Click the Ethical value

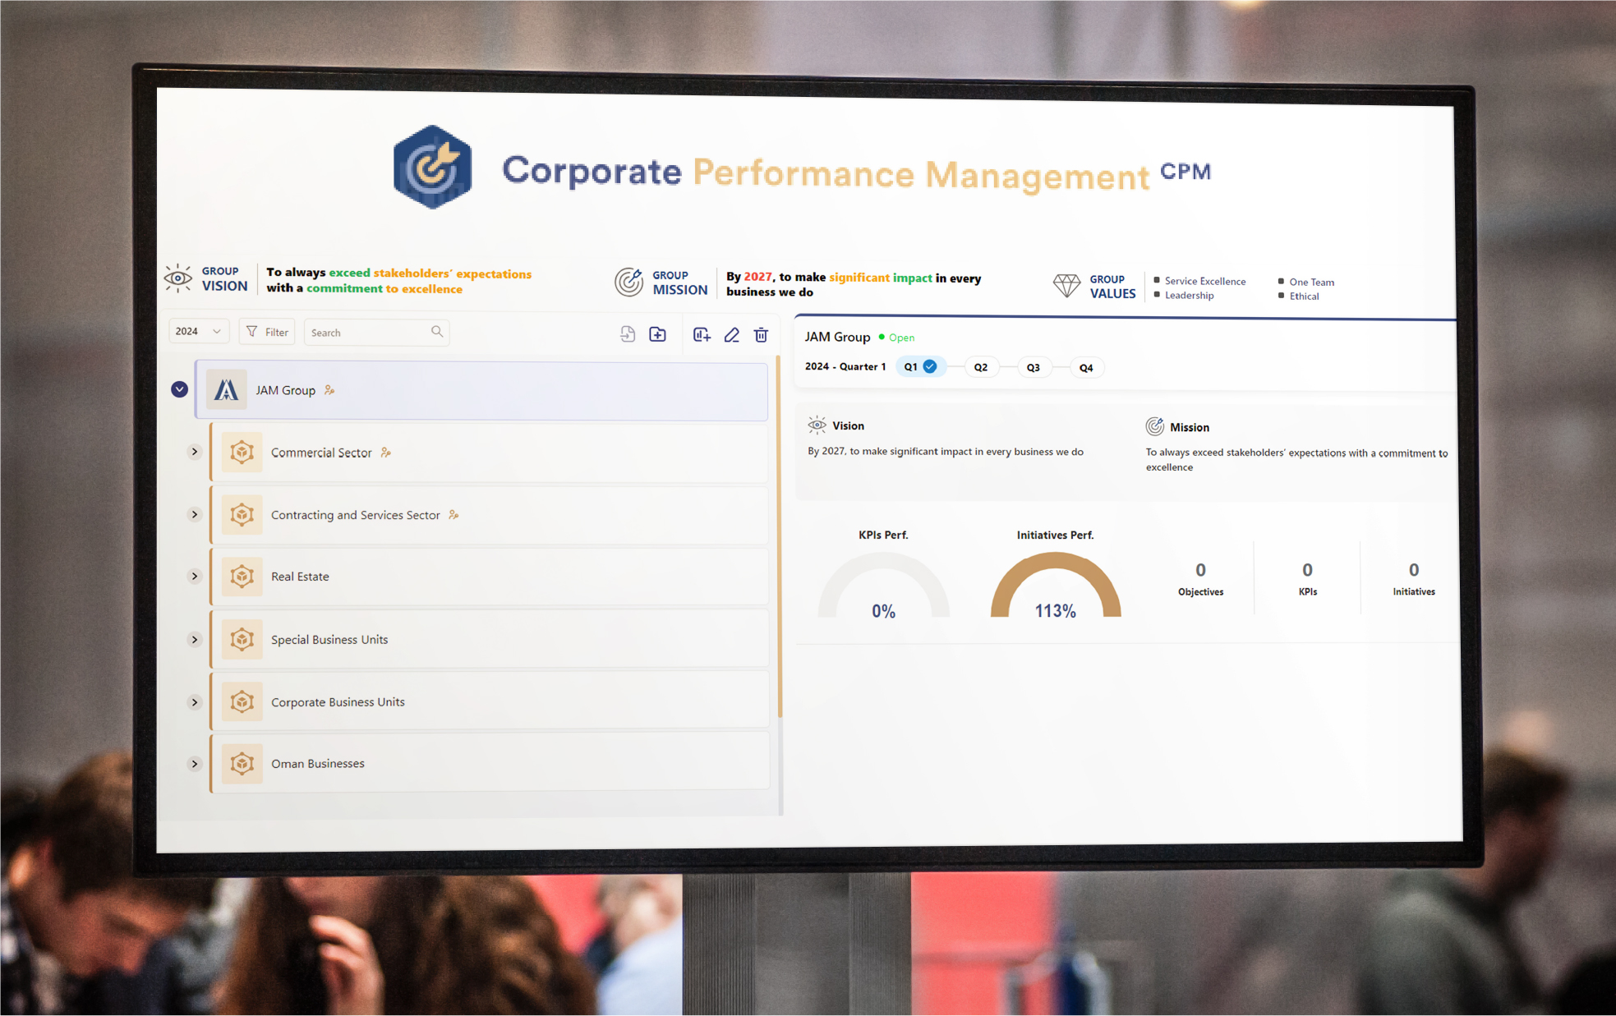click(x=1305, y=296)
